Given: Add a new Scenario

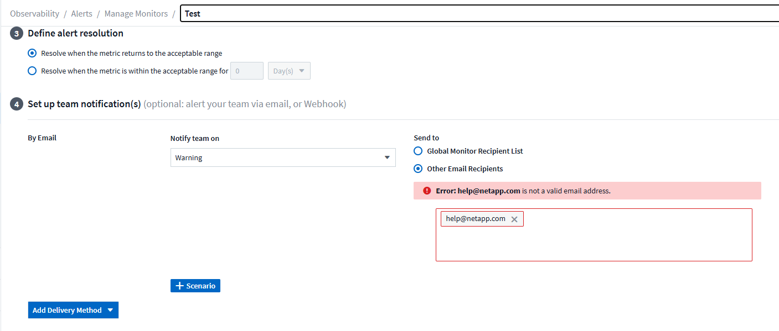Looking at the screenshot, I should tap(195, 286).
